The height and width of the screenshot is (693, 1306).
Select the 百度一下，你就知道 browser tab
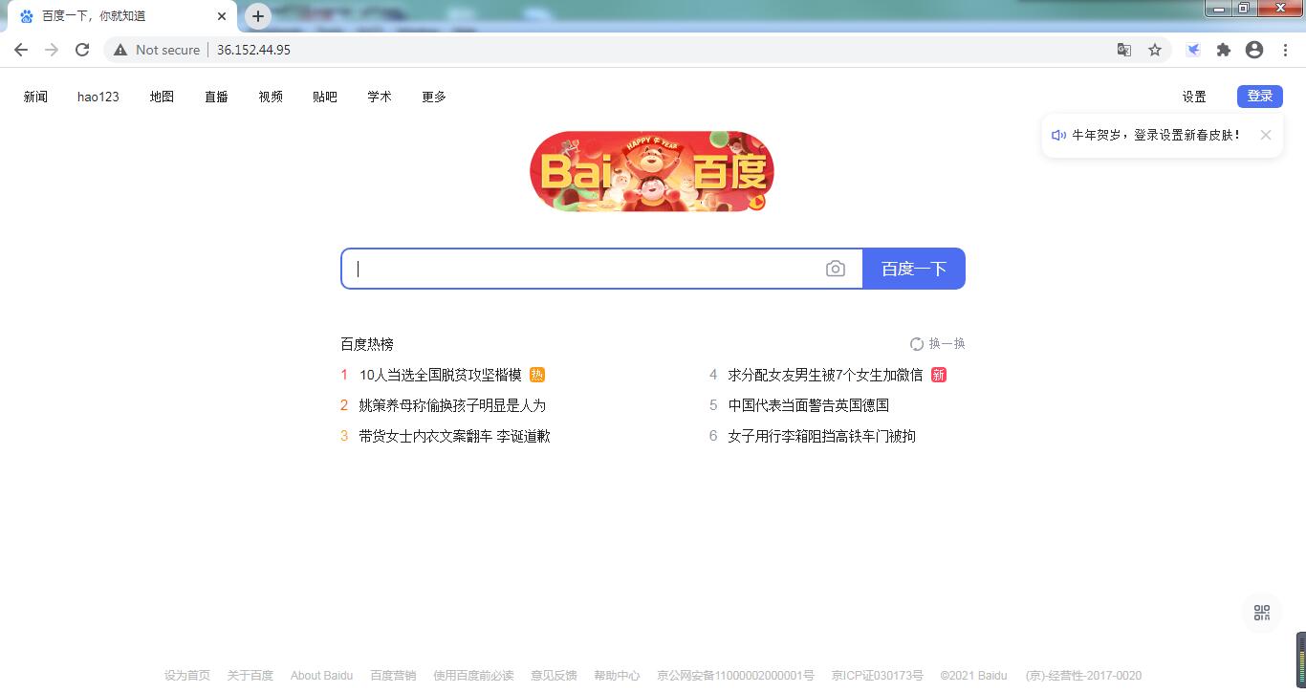point(120,16)
